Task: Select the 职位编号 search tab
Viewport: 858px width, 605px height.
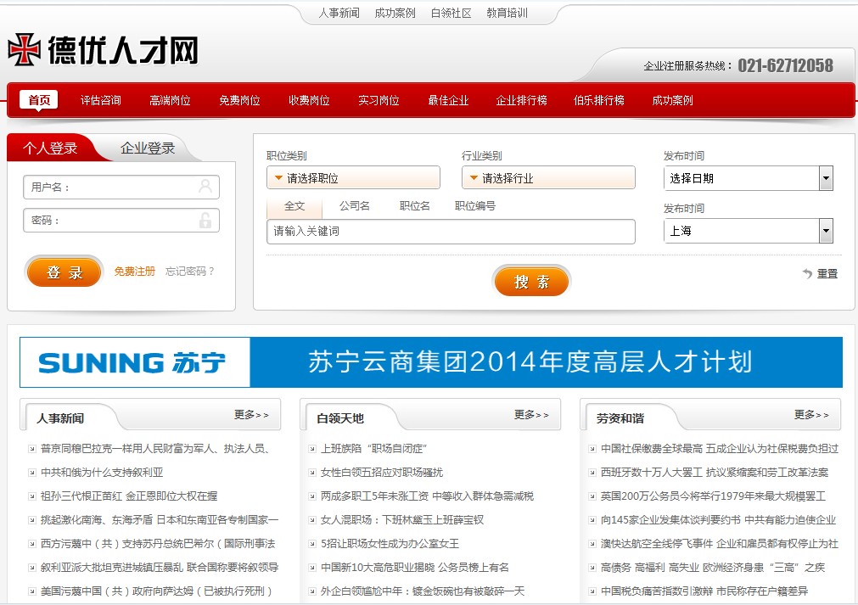Action: pyautogui.click(x=475, y=206)
